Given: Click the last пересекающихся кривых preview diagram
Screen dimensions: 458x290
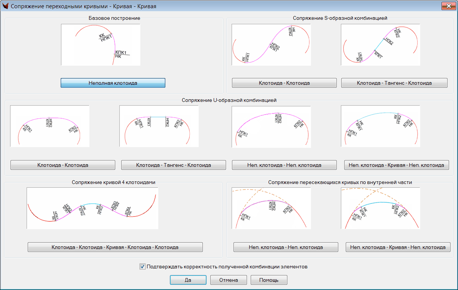Looking at the screenshot, I should coord(381,208).
